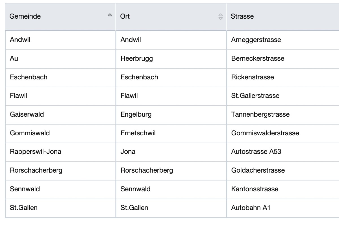Select Jona in the Ort column
This screenshot has width=339, height=226.
tap(128, 152)
